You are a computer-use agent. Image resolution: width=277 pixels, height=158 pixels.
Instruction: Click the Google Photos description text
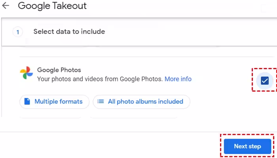[x=100, y=79]
